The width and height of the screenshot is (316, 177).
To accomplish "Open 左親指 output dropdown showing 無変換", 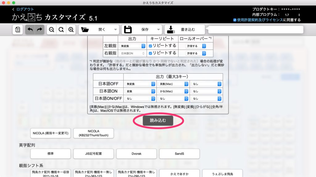I will pyautogui.click(x=132, y=46).
